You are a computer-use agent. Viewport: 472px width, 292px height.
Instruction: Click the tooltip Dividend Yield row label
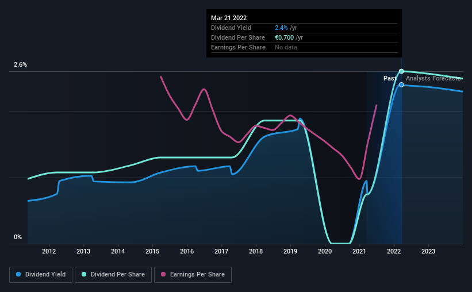click(231, 28)
